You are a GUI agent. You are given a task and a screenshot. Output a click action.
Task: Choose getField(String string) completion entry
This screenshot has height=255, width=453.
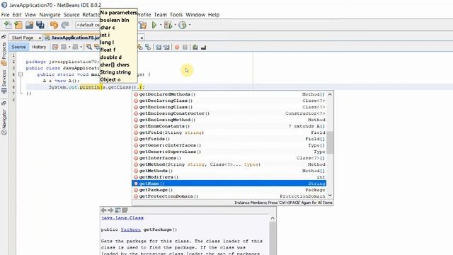(229, 132)
